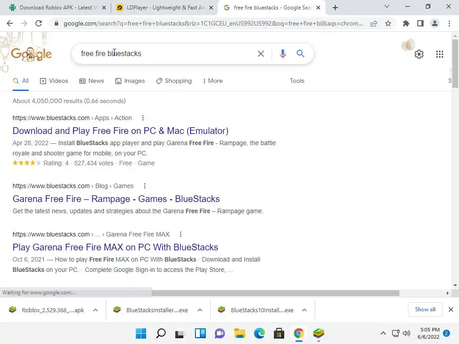The image size is (459, 344).
Task: Toggle the Chrome side panel icon
Action: [x=420, y=23]
